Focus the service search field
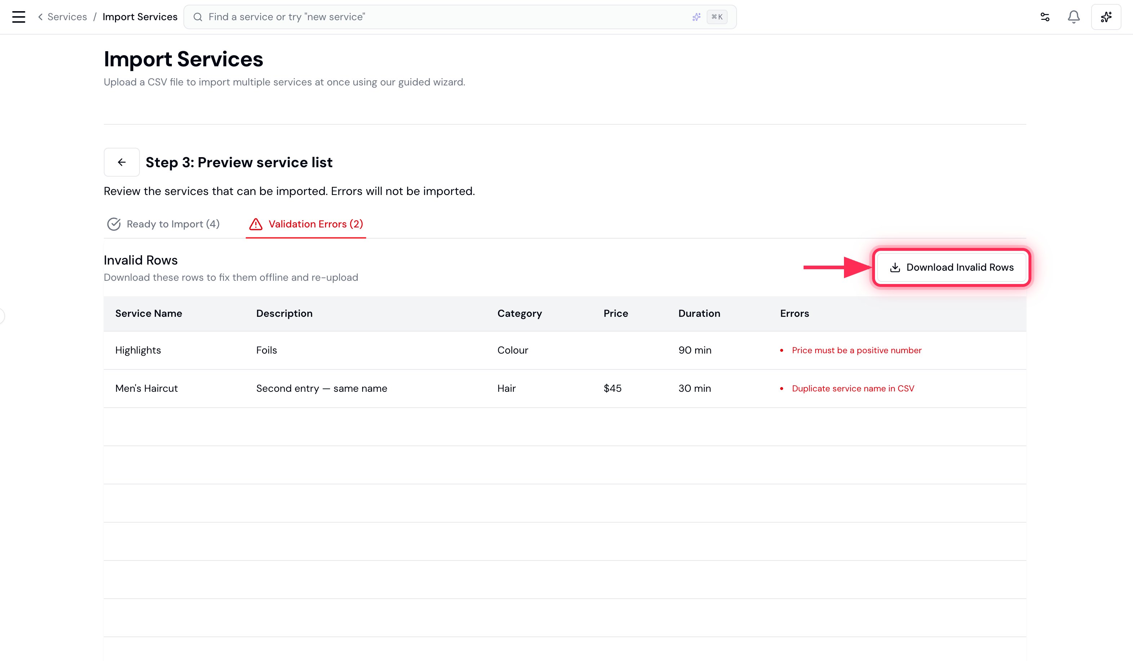 (459, 17)
